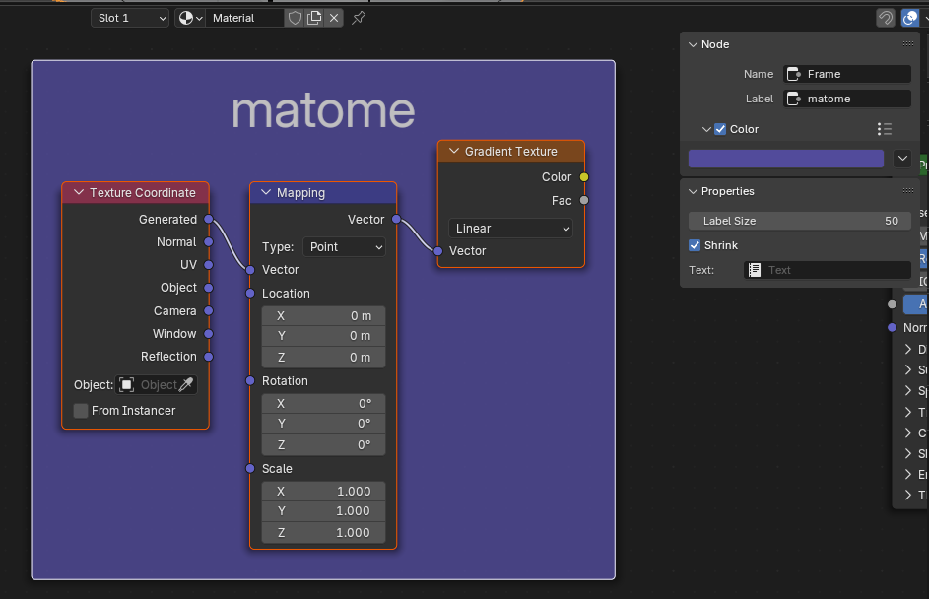This screenshot has width=929, height=599.
Task: Toggle the fake user shield icon
Action: (x=295, y=18)
